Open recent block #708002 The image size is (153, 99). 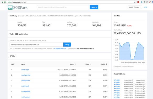coord(117,80)
